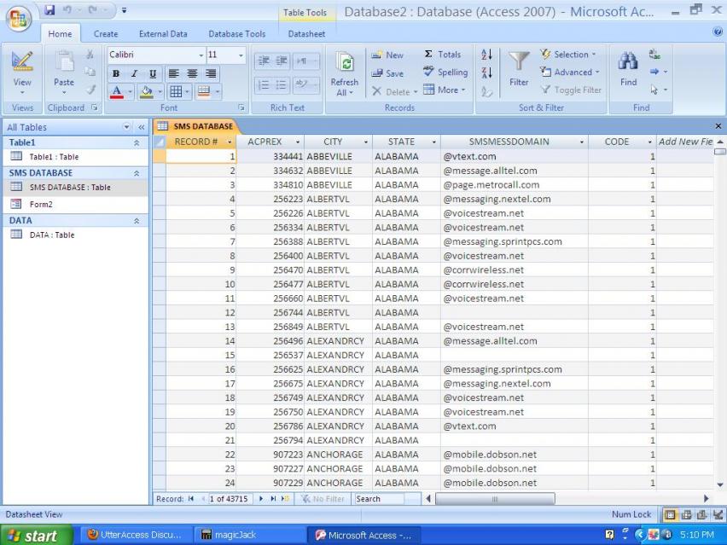Align text left
727x545 pixels.
[x=173, y=73]
